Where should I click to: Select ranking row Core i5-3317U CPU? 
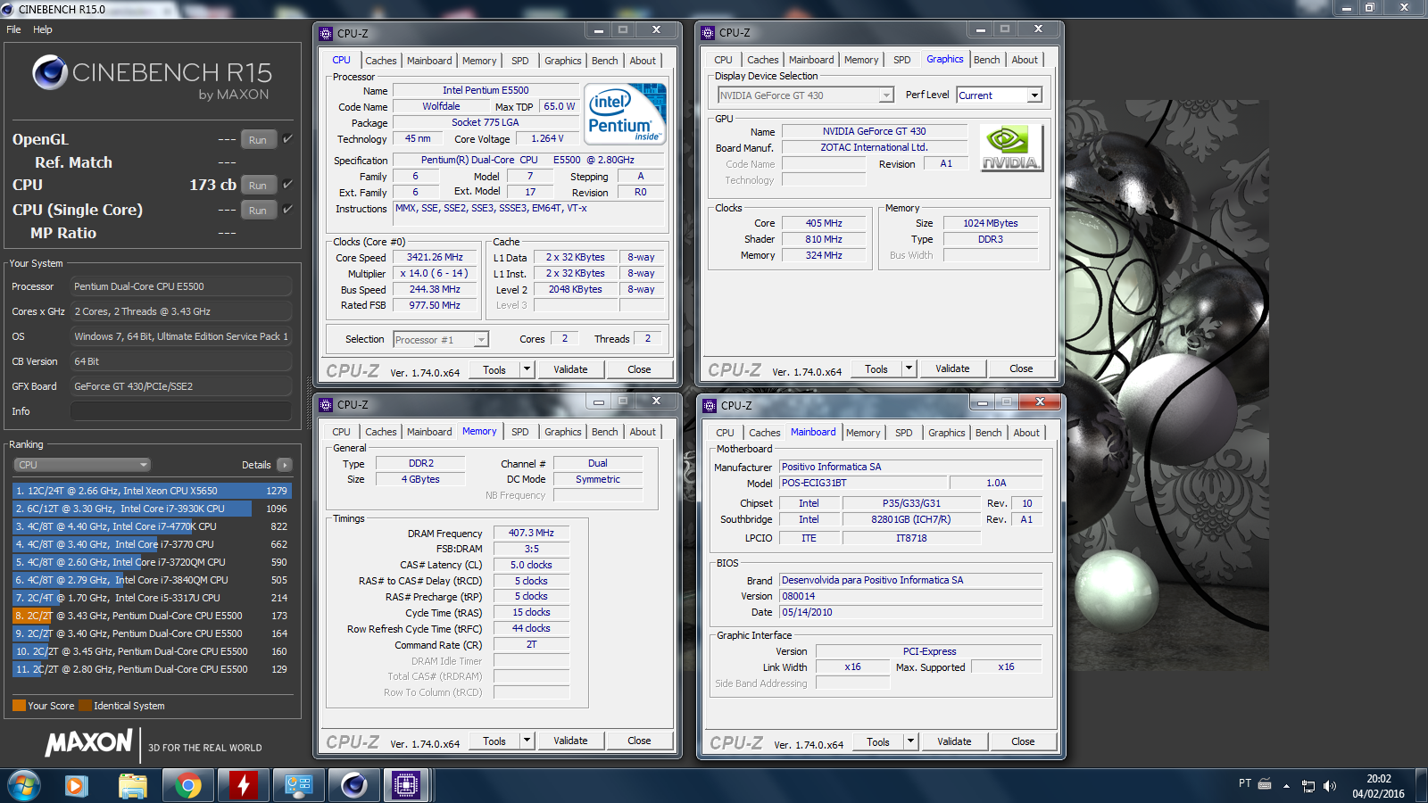point(152,598)
